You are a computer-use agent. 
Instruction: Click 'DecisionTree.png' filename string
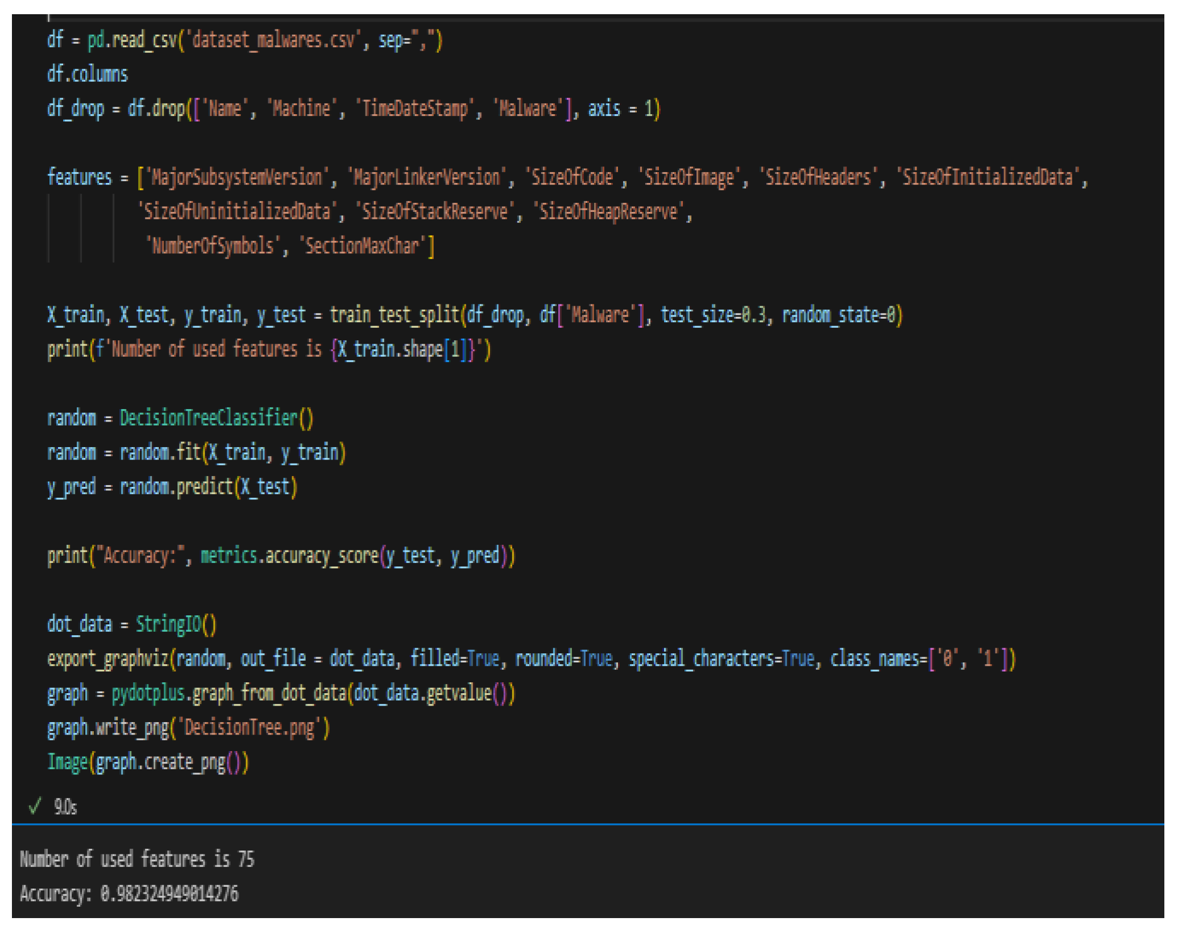point(250,728)
